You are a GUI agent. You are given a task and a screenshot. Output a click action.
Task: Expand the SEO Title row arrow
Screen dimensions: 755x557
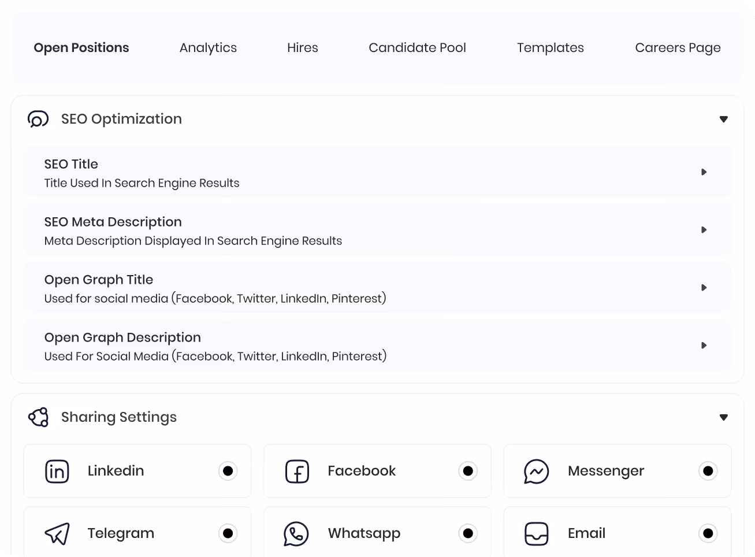[704, 172]
